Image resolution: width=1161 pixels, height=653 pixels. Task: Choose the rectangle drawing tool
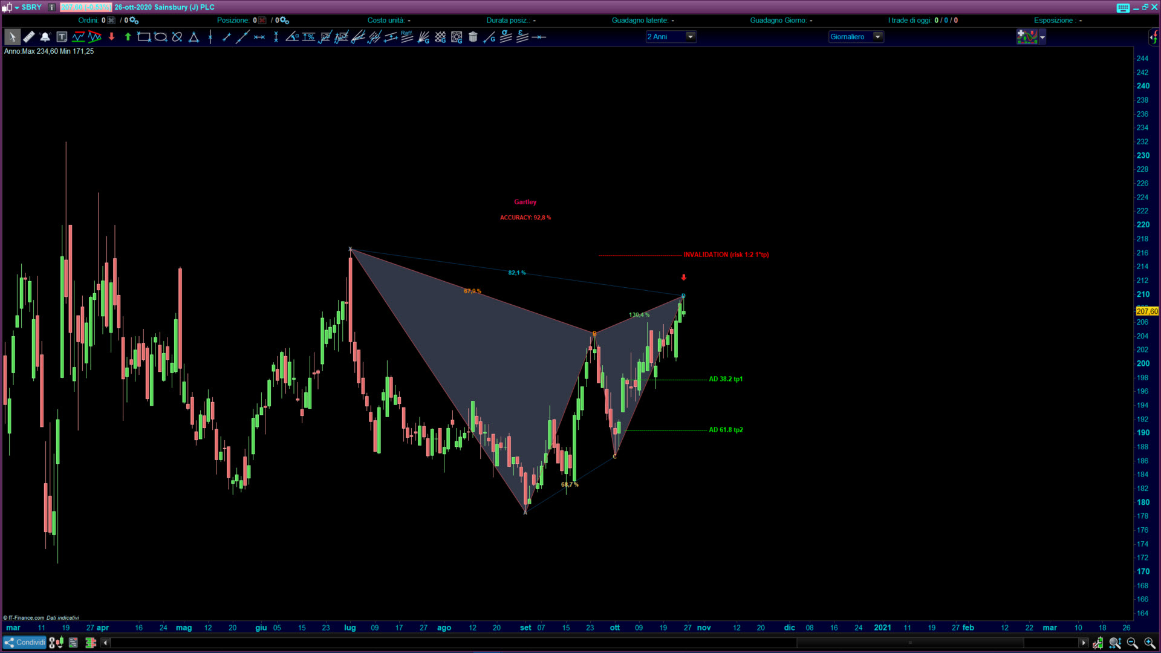143,37
